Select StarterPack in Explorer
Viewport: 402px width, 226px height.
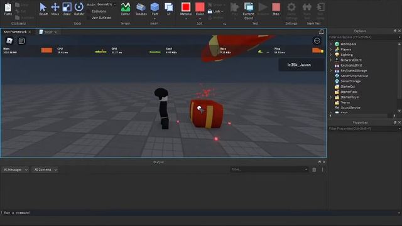349,92
